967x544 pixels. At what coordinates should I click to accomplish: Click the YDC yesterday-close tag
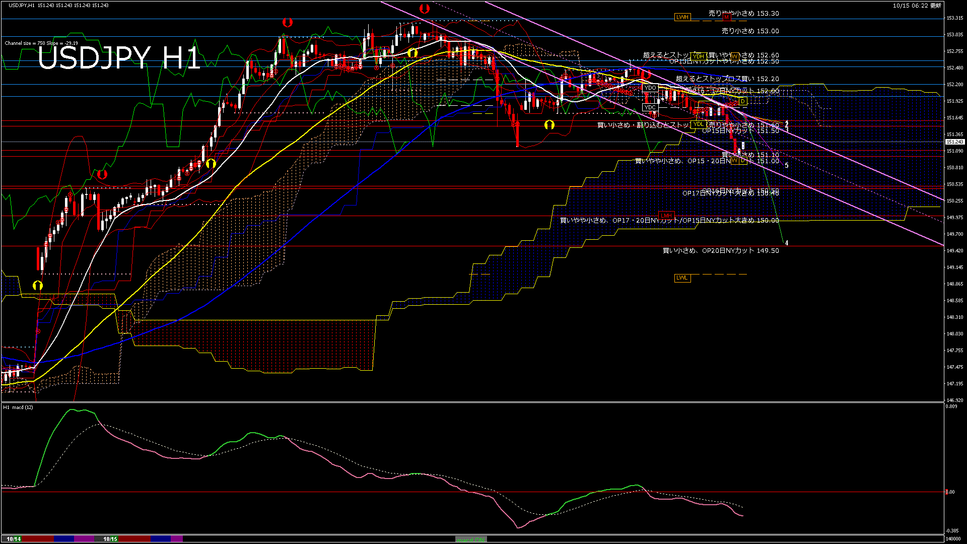point(650,107)
